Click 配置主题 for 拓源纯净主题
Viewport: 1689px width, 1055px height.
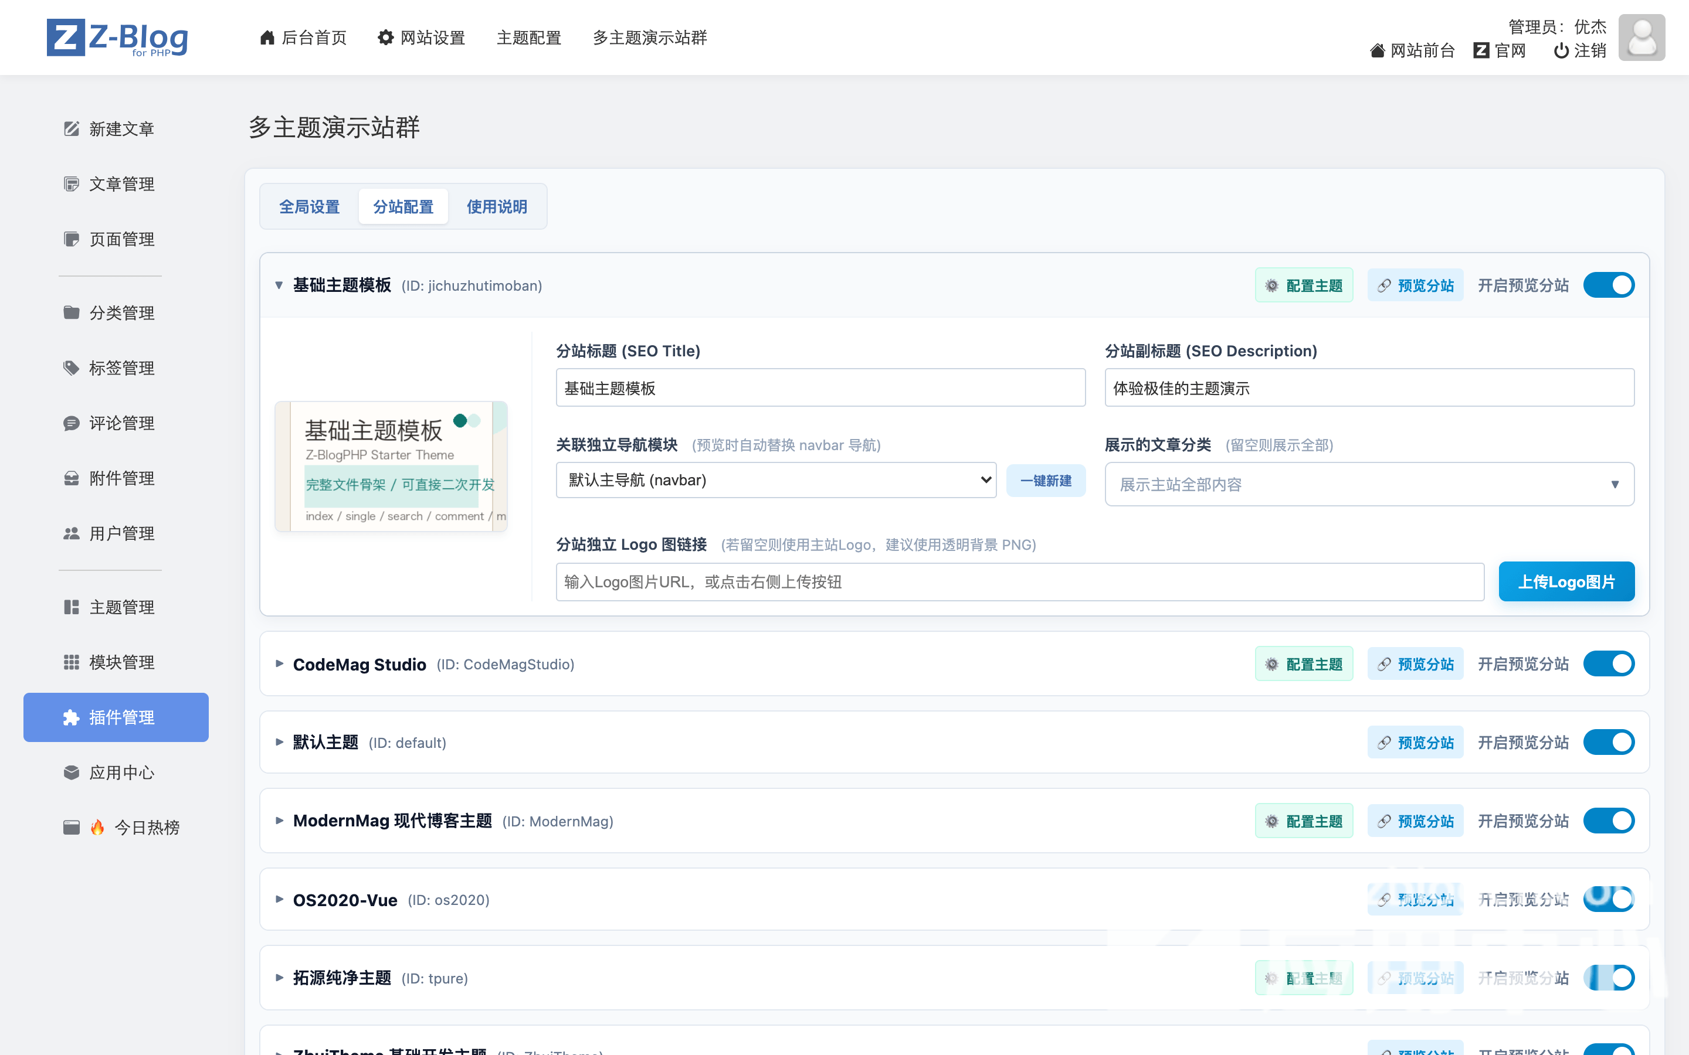tap(1304, 978)
